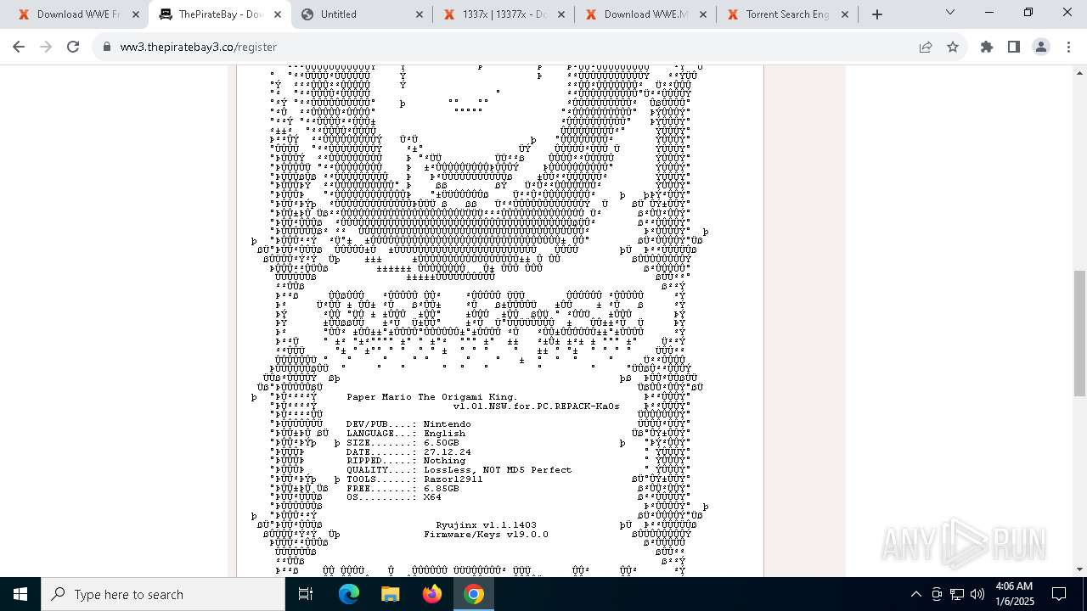Image resolution: width=1087 pixels, height=611 pixels.
Task: Click 'Nothing' ripped value
Action: pos(444,461)
